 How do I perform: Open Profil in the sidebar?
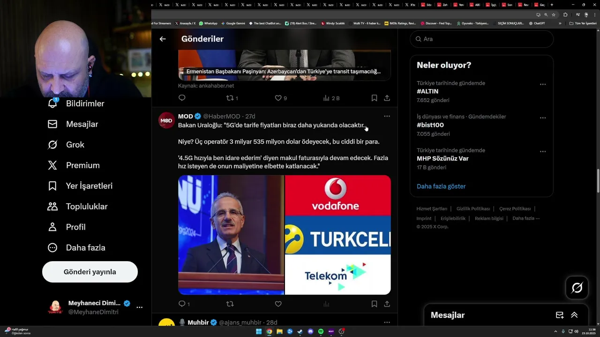[67, 227]
